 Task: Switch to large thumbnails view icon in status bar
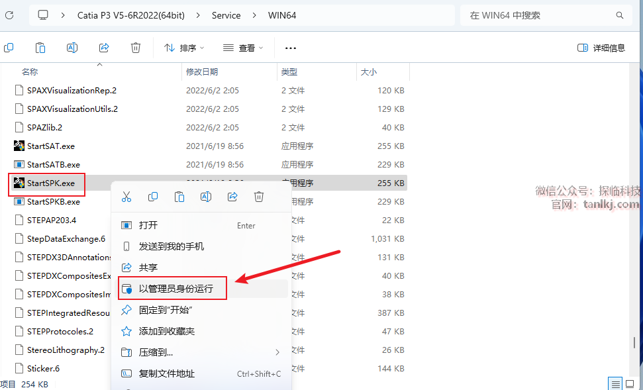point(630,384)
